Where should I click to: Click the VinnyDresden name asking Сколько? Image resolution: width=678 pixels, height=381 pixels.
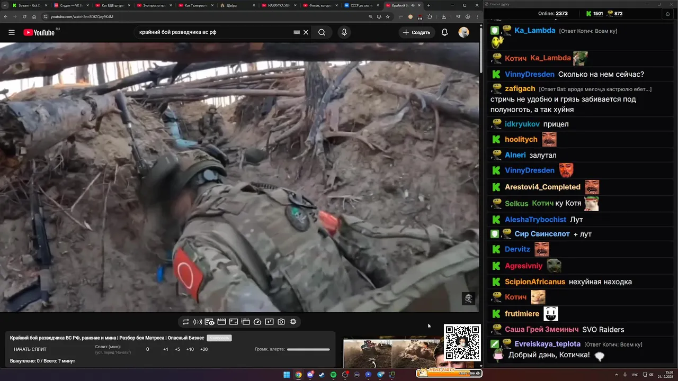coord(530,74)
